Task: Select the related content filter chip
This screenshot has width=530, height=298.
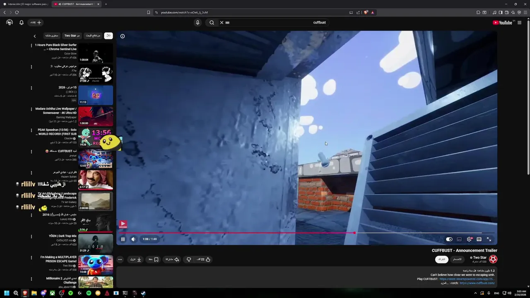Action: pos(52,36)
